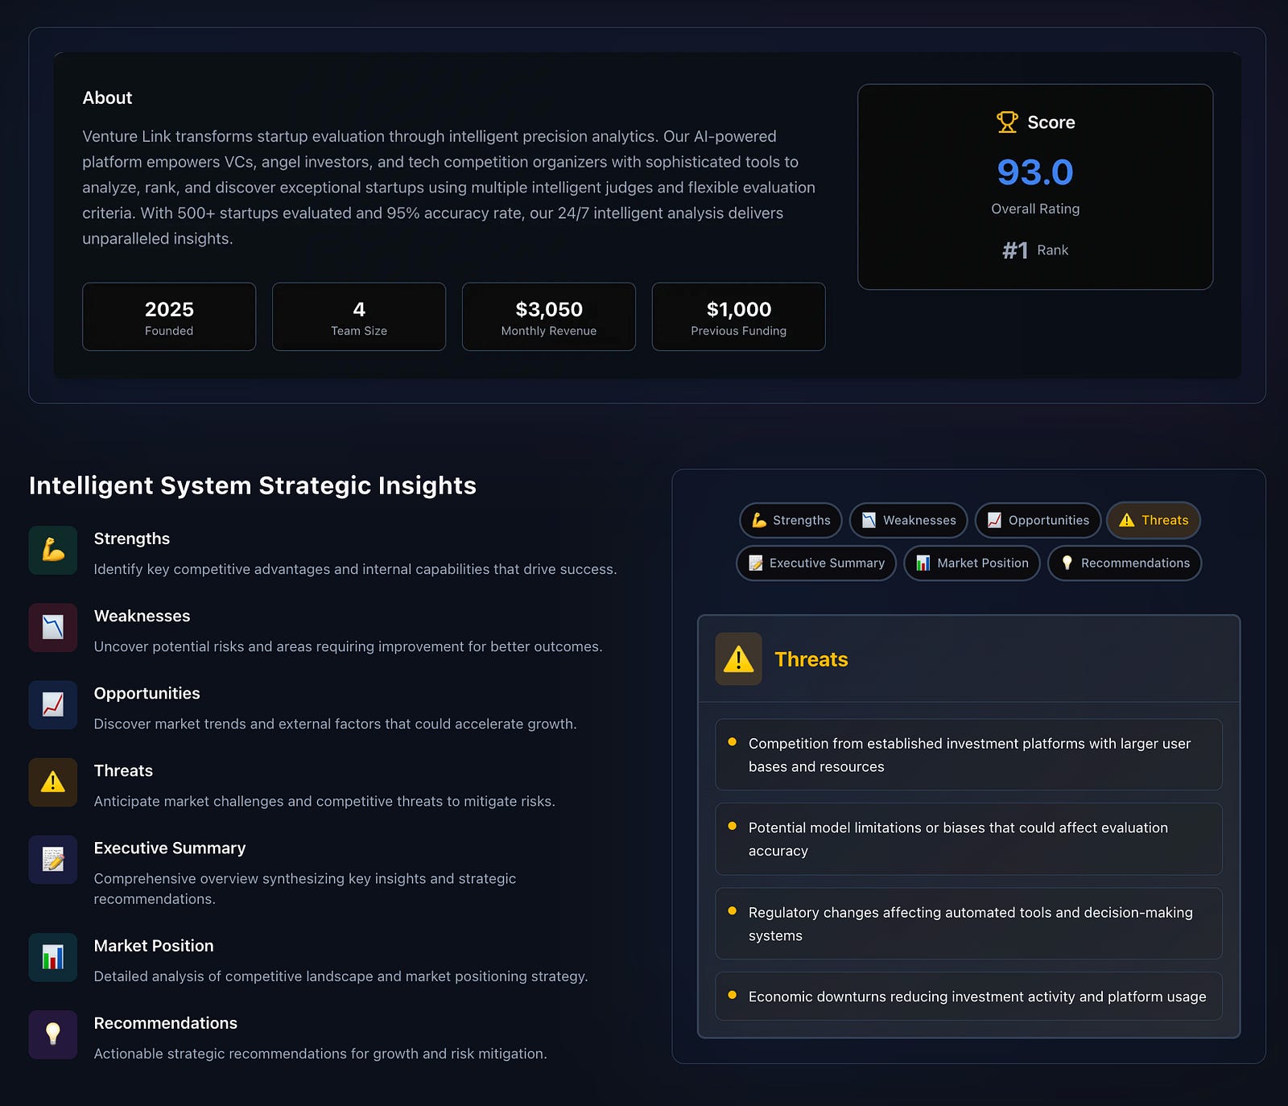
Task: Click the description starting "Actionable strategic recommendations"
Action: [x=320, y=1054]
